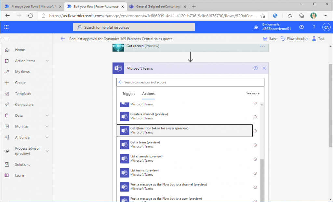This screenshot has height=202, width=333.
Task: Toggle the left navigation hamburger menu
Action: pyautogui.click(x=7, y=39)
